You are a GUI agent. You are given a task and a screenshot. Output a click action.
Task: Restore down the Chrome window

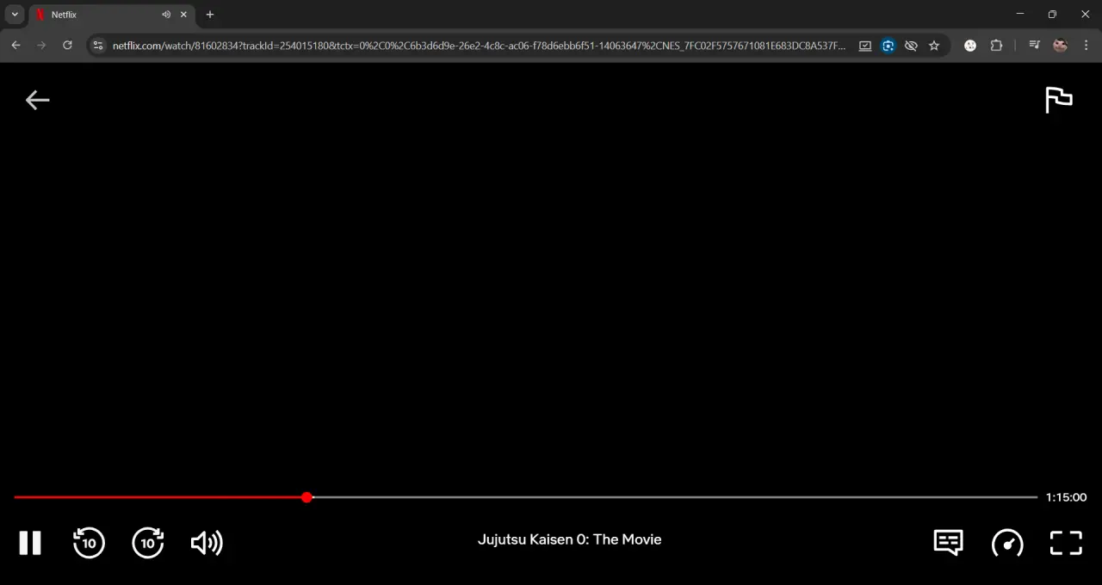(x=1052, y=14)
